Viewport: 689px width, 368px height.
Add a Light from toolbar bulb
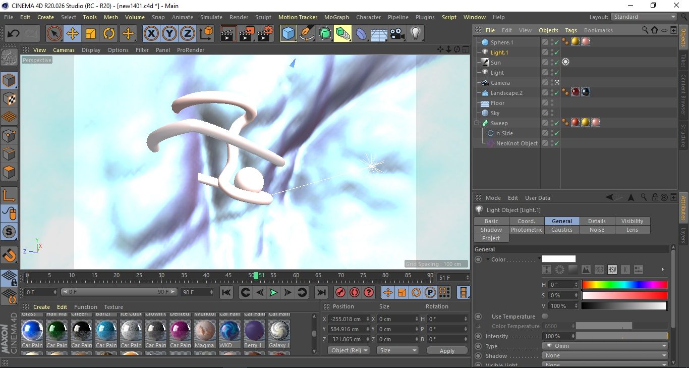click(415, 34)
